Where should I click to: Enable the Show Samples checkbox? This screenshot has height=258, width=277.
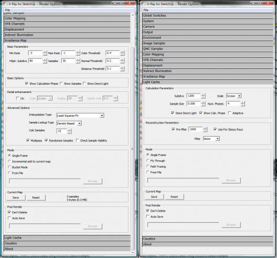(61, 84)
